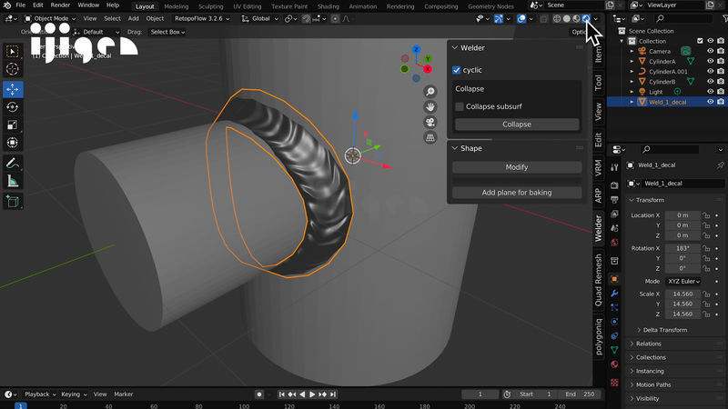728x409 pixels.
Task: Open the Keying menu in timeline
Action: coord(74,394)
